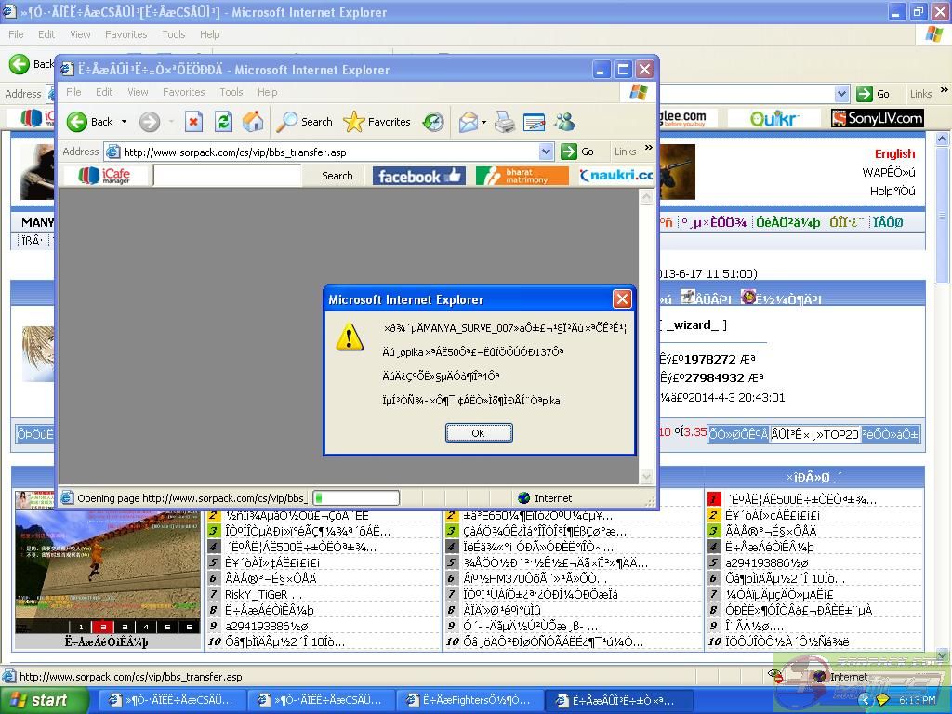Image resolution: width=952 pixels, height=714 pixels.
Task: Open the Tools menu in the background window
Action: 174,34
